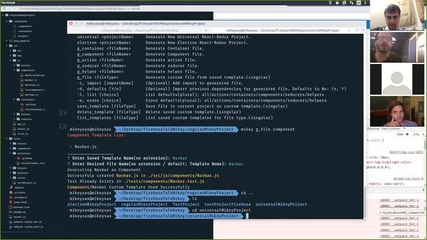Open Event Listeners tab in DevTools
The height and width of the screenshot is (240, 427).
pyautogui.click(x=391, y=129)
